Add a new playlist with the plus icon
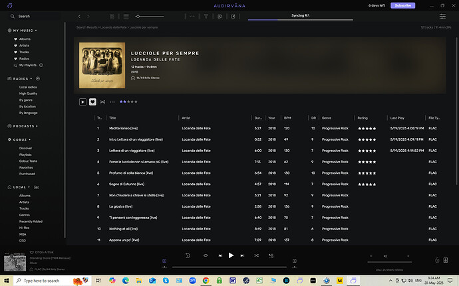The height and width of the screenshot is (286, 459). (x=41, y=65)
